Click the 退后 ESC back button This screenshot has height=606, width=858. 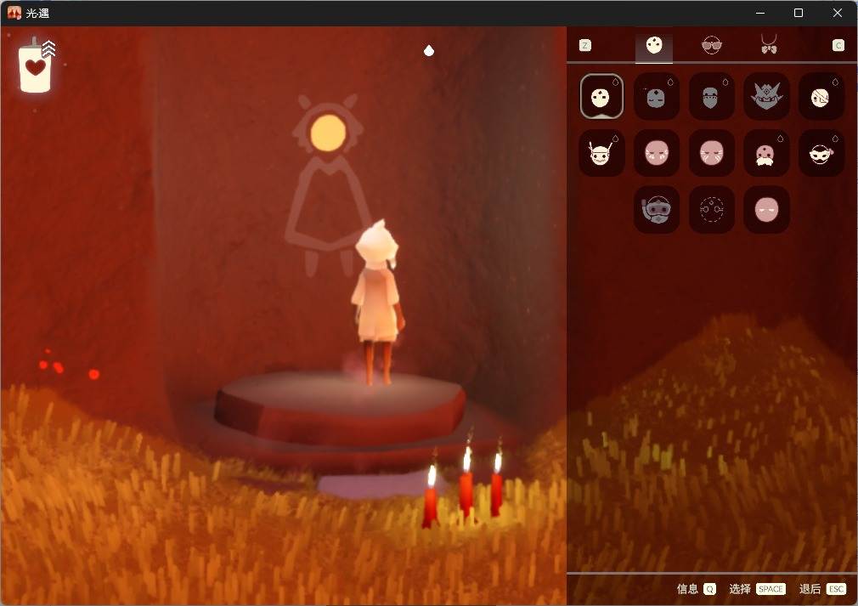pyautogui.click(x=822, y=589)
